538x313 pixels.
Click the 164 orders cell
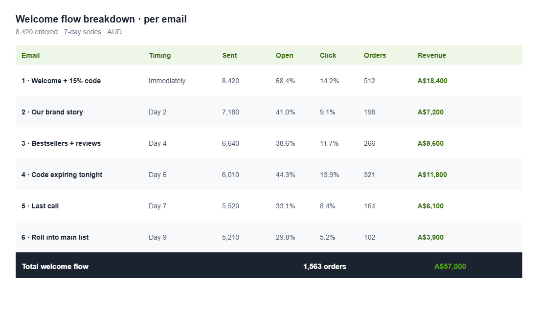370,206
